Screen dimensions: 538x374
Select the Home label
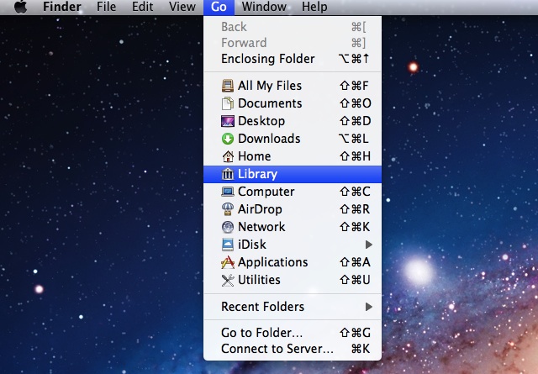(255, 156)
